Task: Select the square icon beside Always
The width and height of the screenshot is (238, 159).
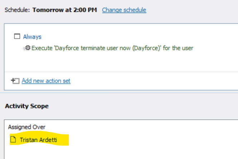Action: (17, 37)
